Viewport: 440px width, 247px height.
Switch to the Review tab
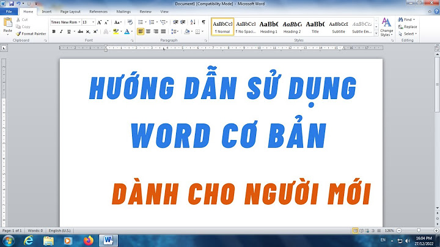coord(145,12)
